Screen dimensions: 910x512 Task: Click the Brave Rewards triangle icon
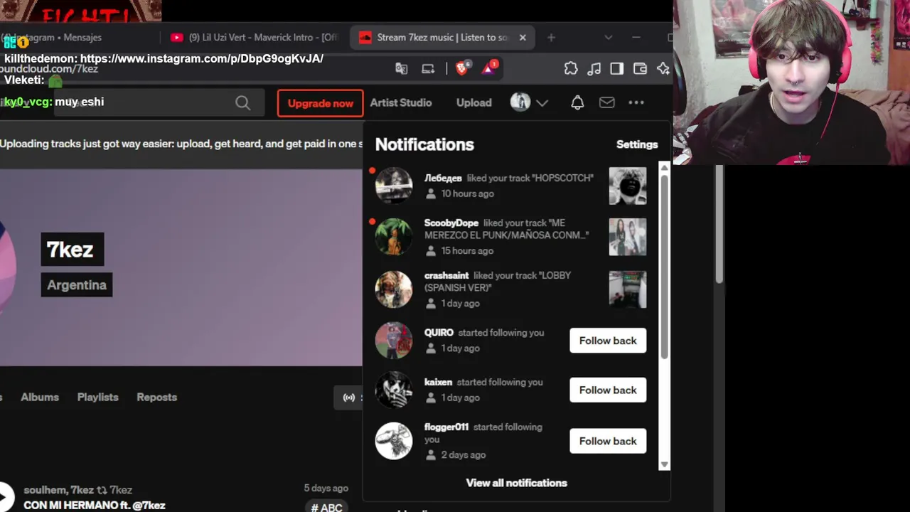coord(489,68)
